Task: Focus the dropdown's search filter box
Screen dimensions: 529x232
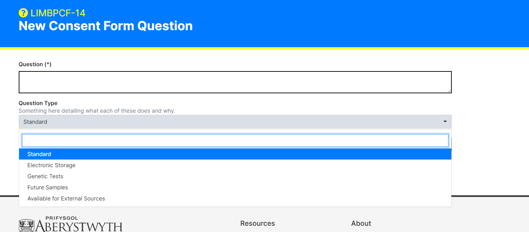Action: pos(235,140)
